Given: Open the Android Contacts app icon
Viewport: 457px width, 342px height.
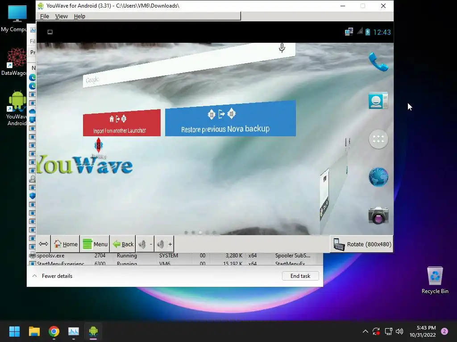Looking at the screenshot, I should (378, 101).
